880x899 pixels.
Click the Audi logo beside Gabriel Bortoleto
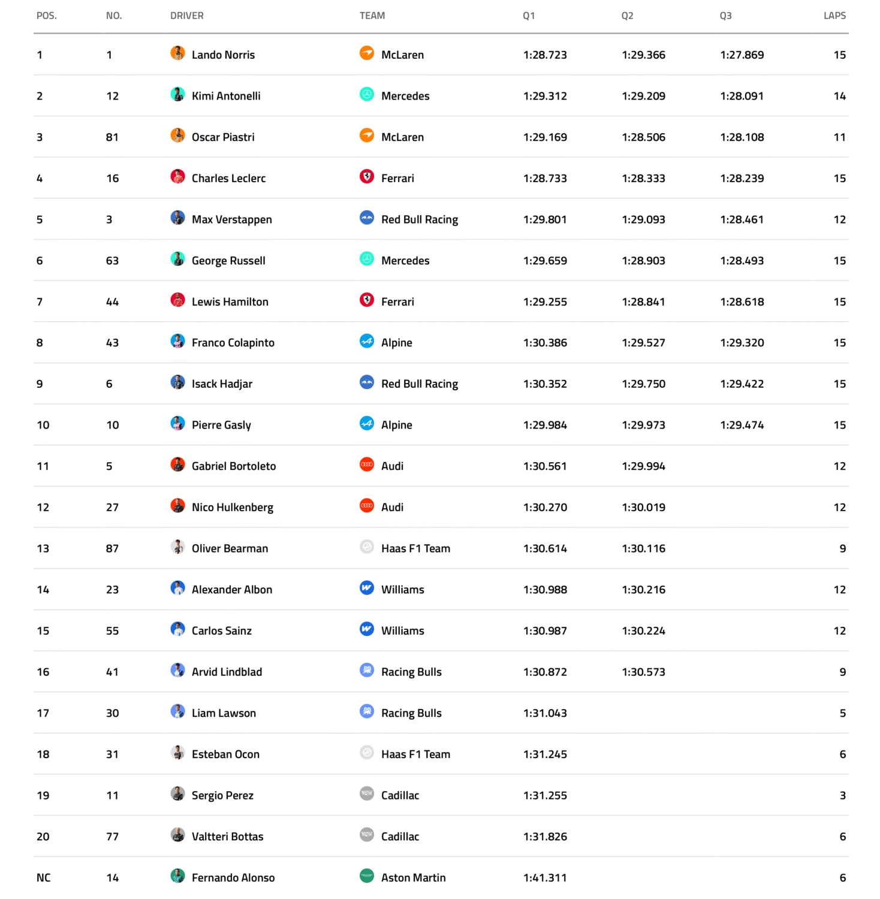tap(367, 465)
